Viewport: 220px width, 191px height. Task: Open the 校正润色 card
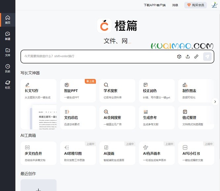157,91
